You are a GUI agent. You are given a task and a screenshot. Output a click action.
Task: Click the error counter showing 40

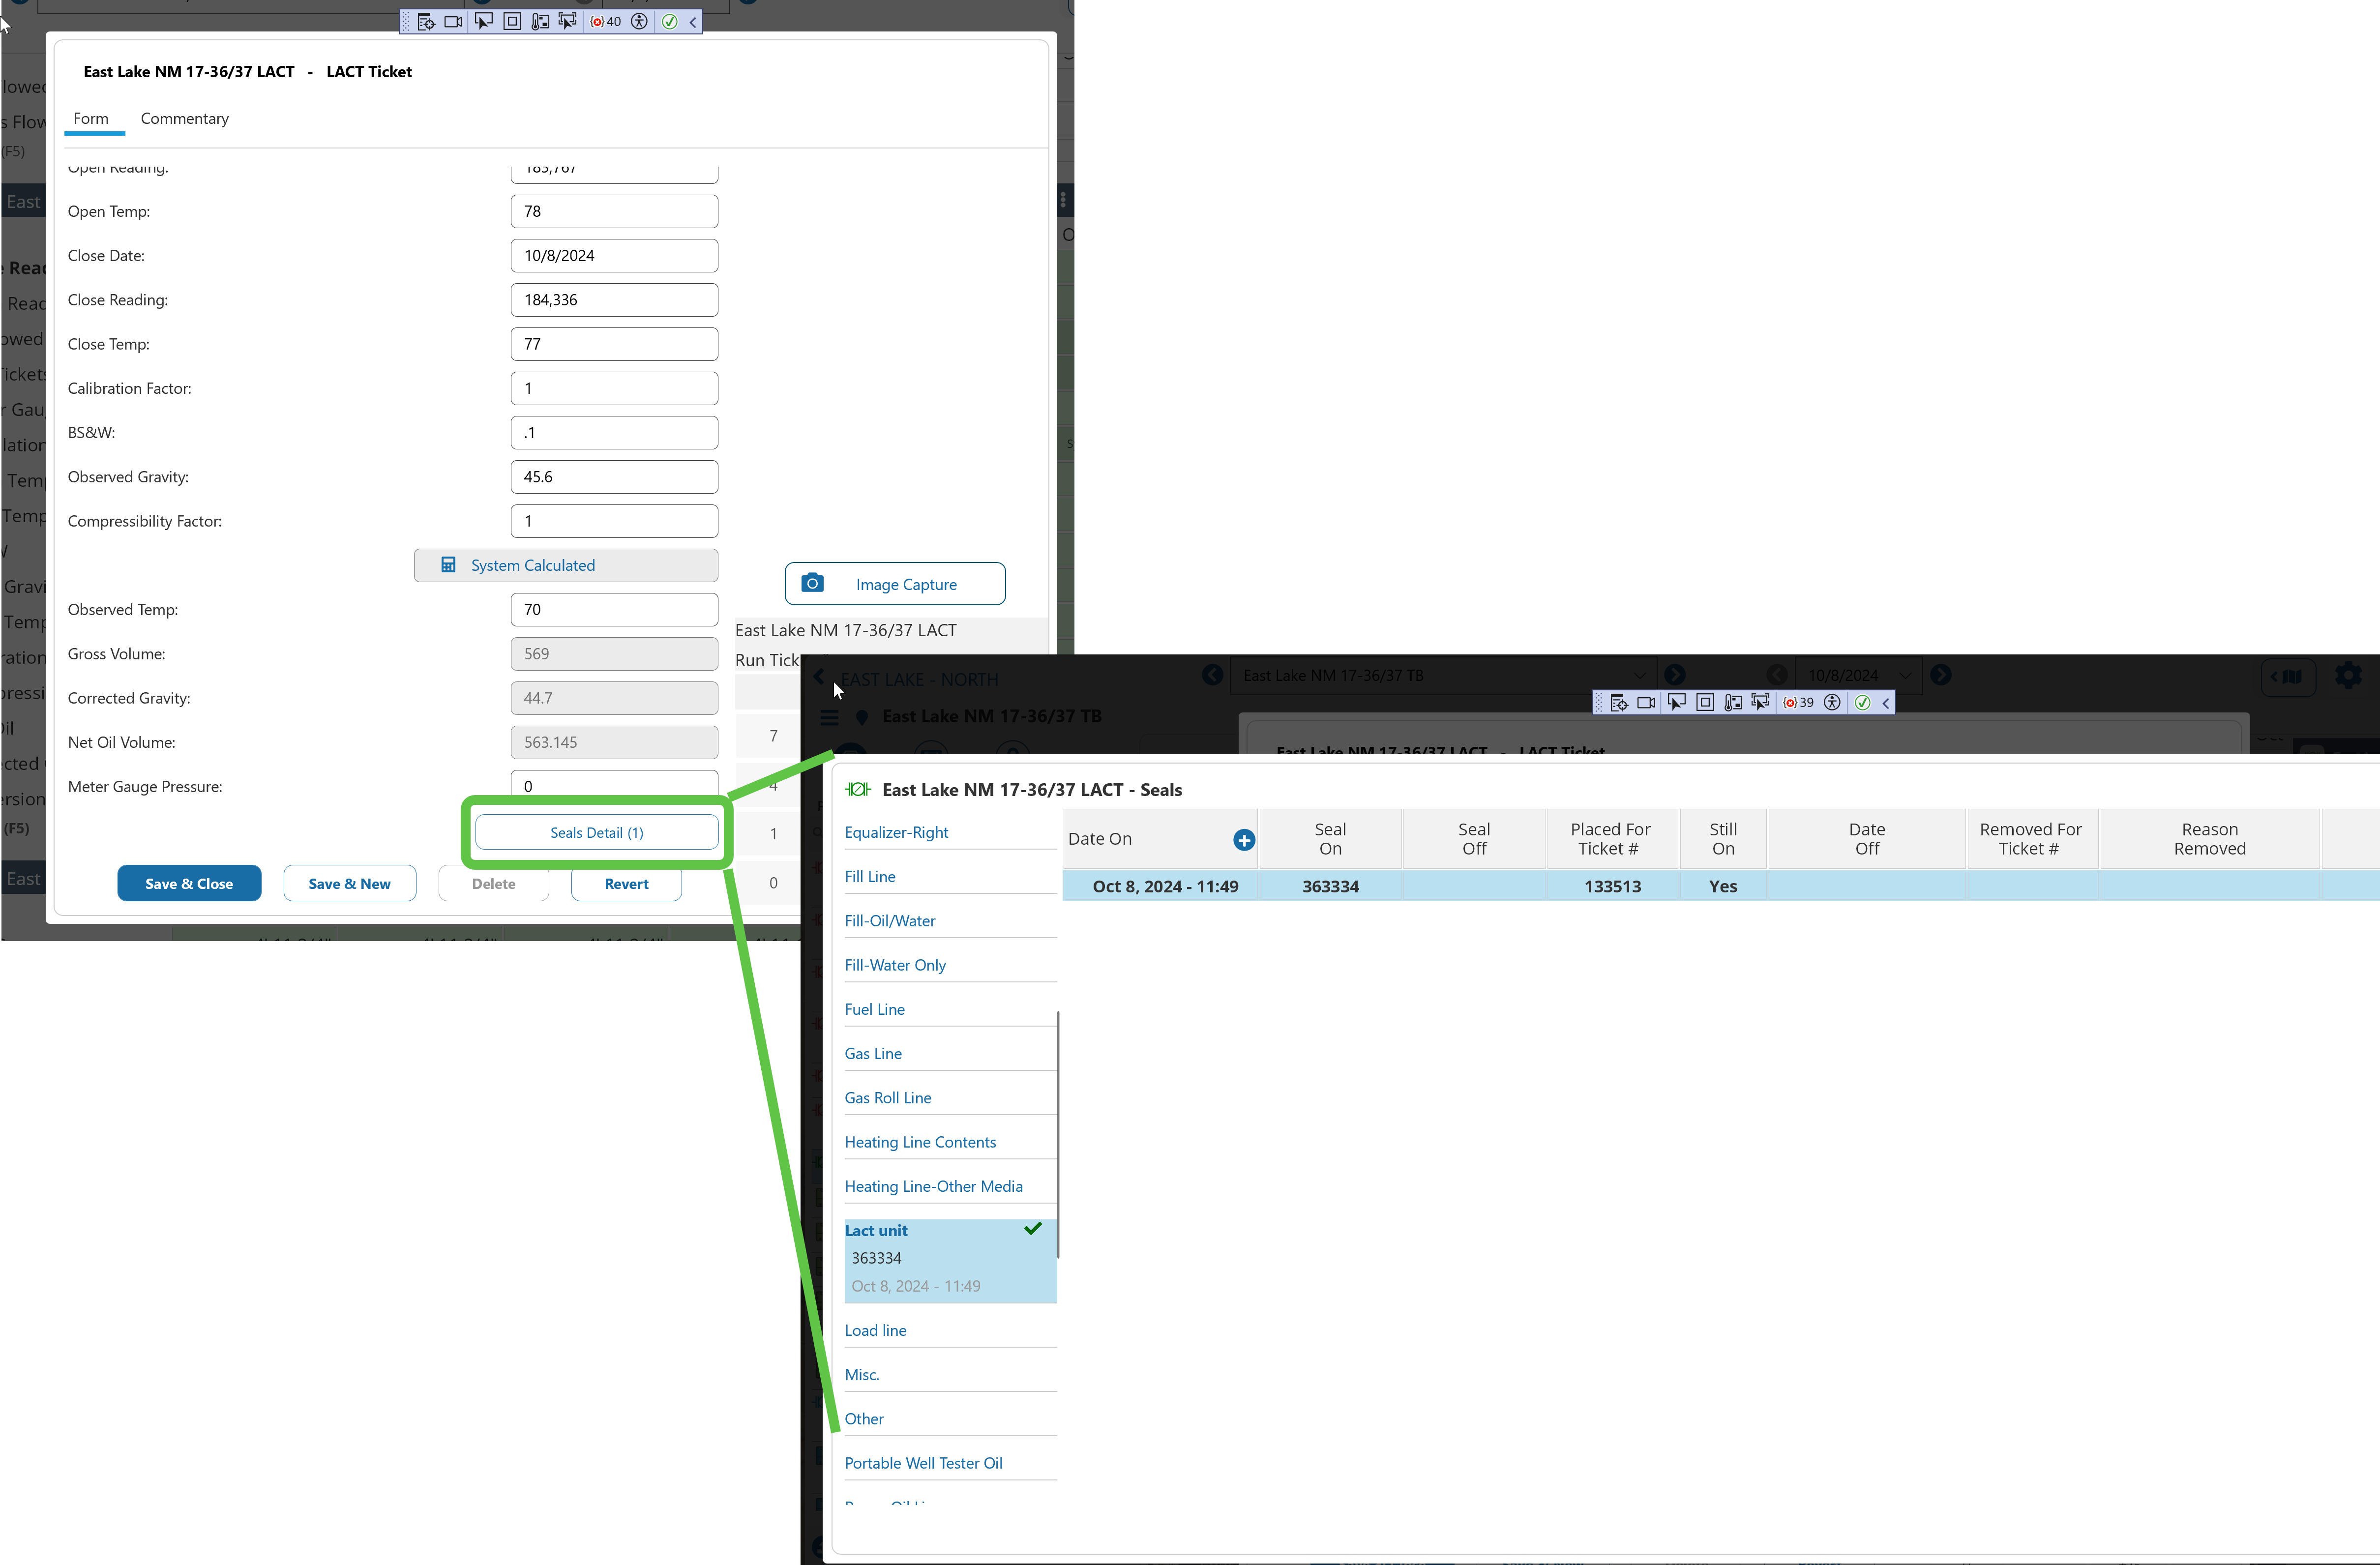click(606, 21)
